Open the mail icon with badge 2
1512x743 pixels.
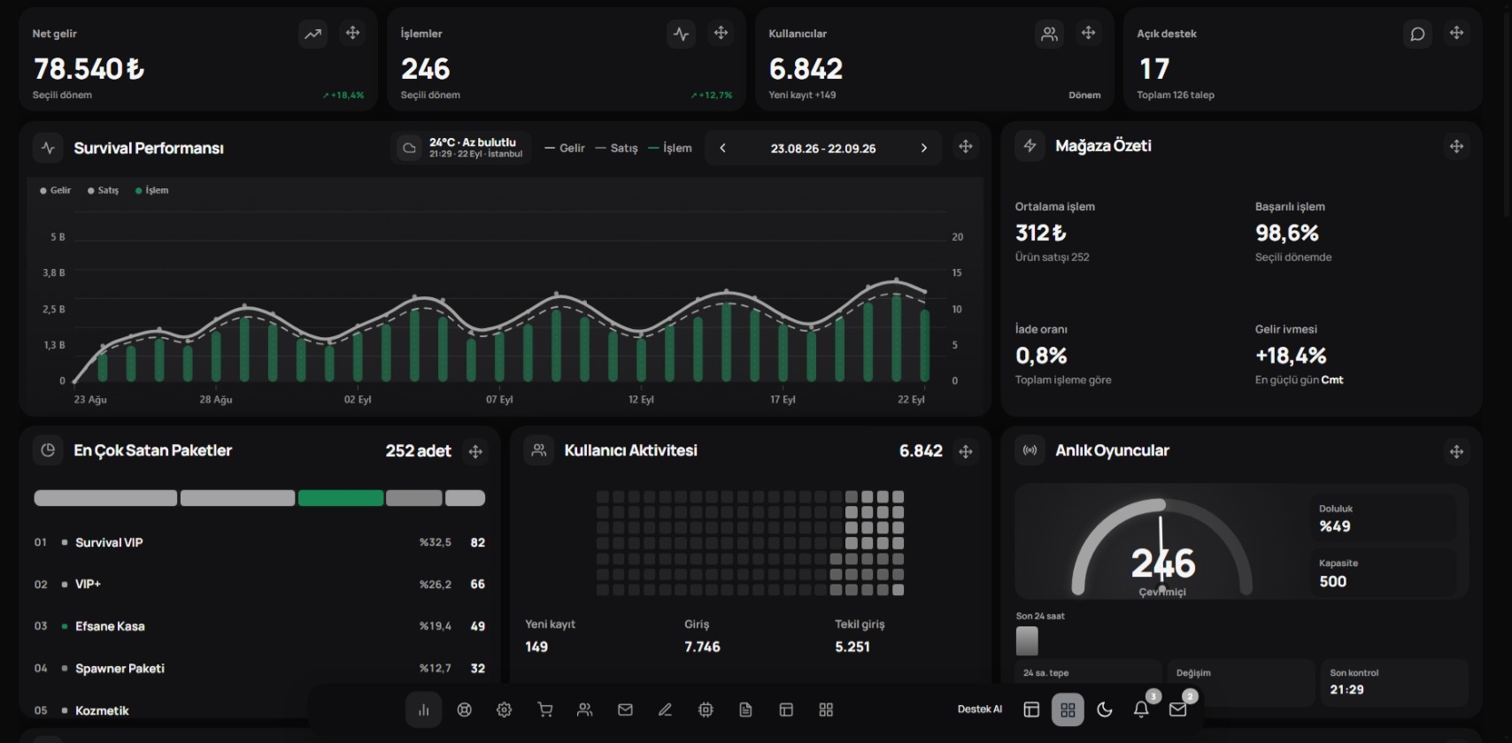[1178, 709]
